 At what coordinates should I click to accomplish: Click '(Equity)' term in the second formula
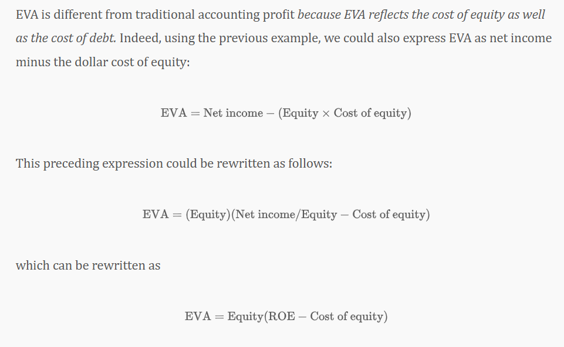pyautogui.click(x=208, y=215)
